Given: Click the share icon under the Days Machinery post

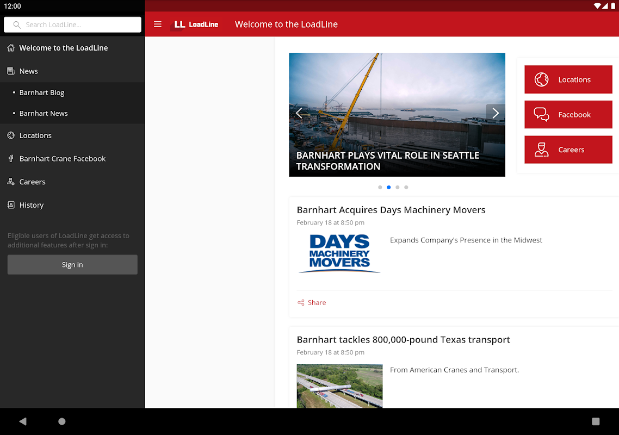Looking at the screenshot, I should [301, 302].
